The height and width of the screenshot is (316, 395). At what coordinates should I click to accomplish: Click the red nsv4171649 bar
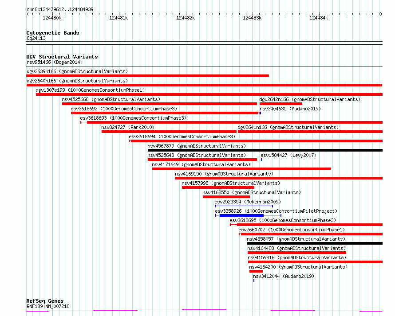click(241, 169)
